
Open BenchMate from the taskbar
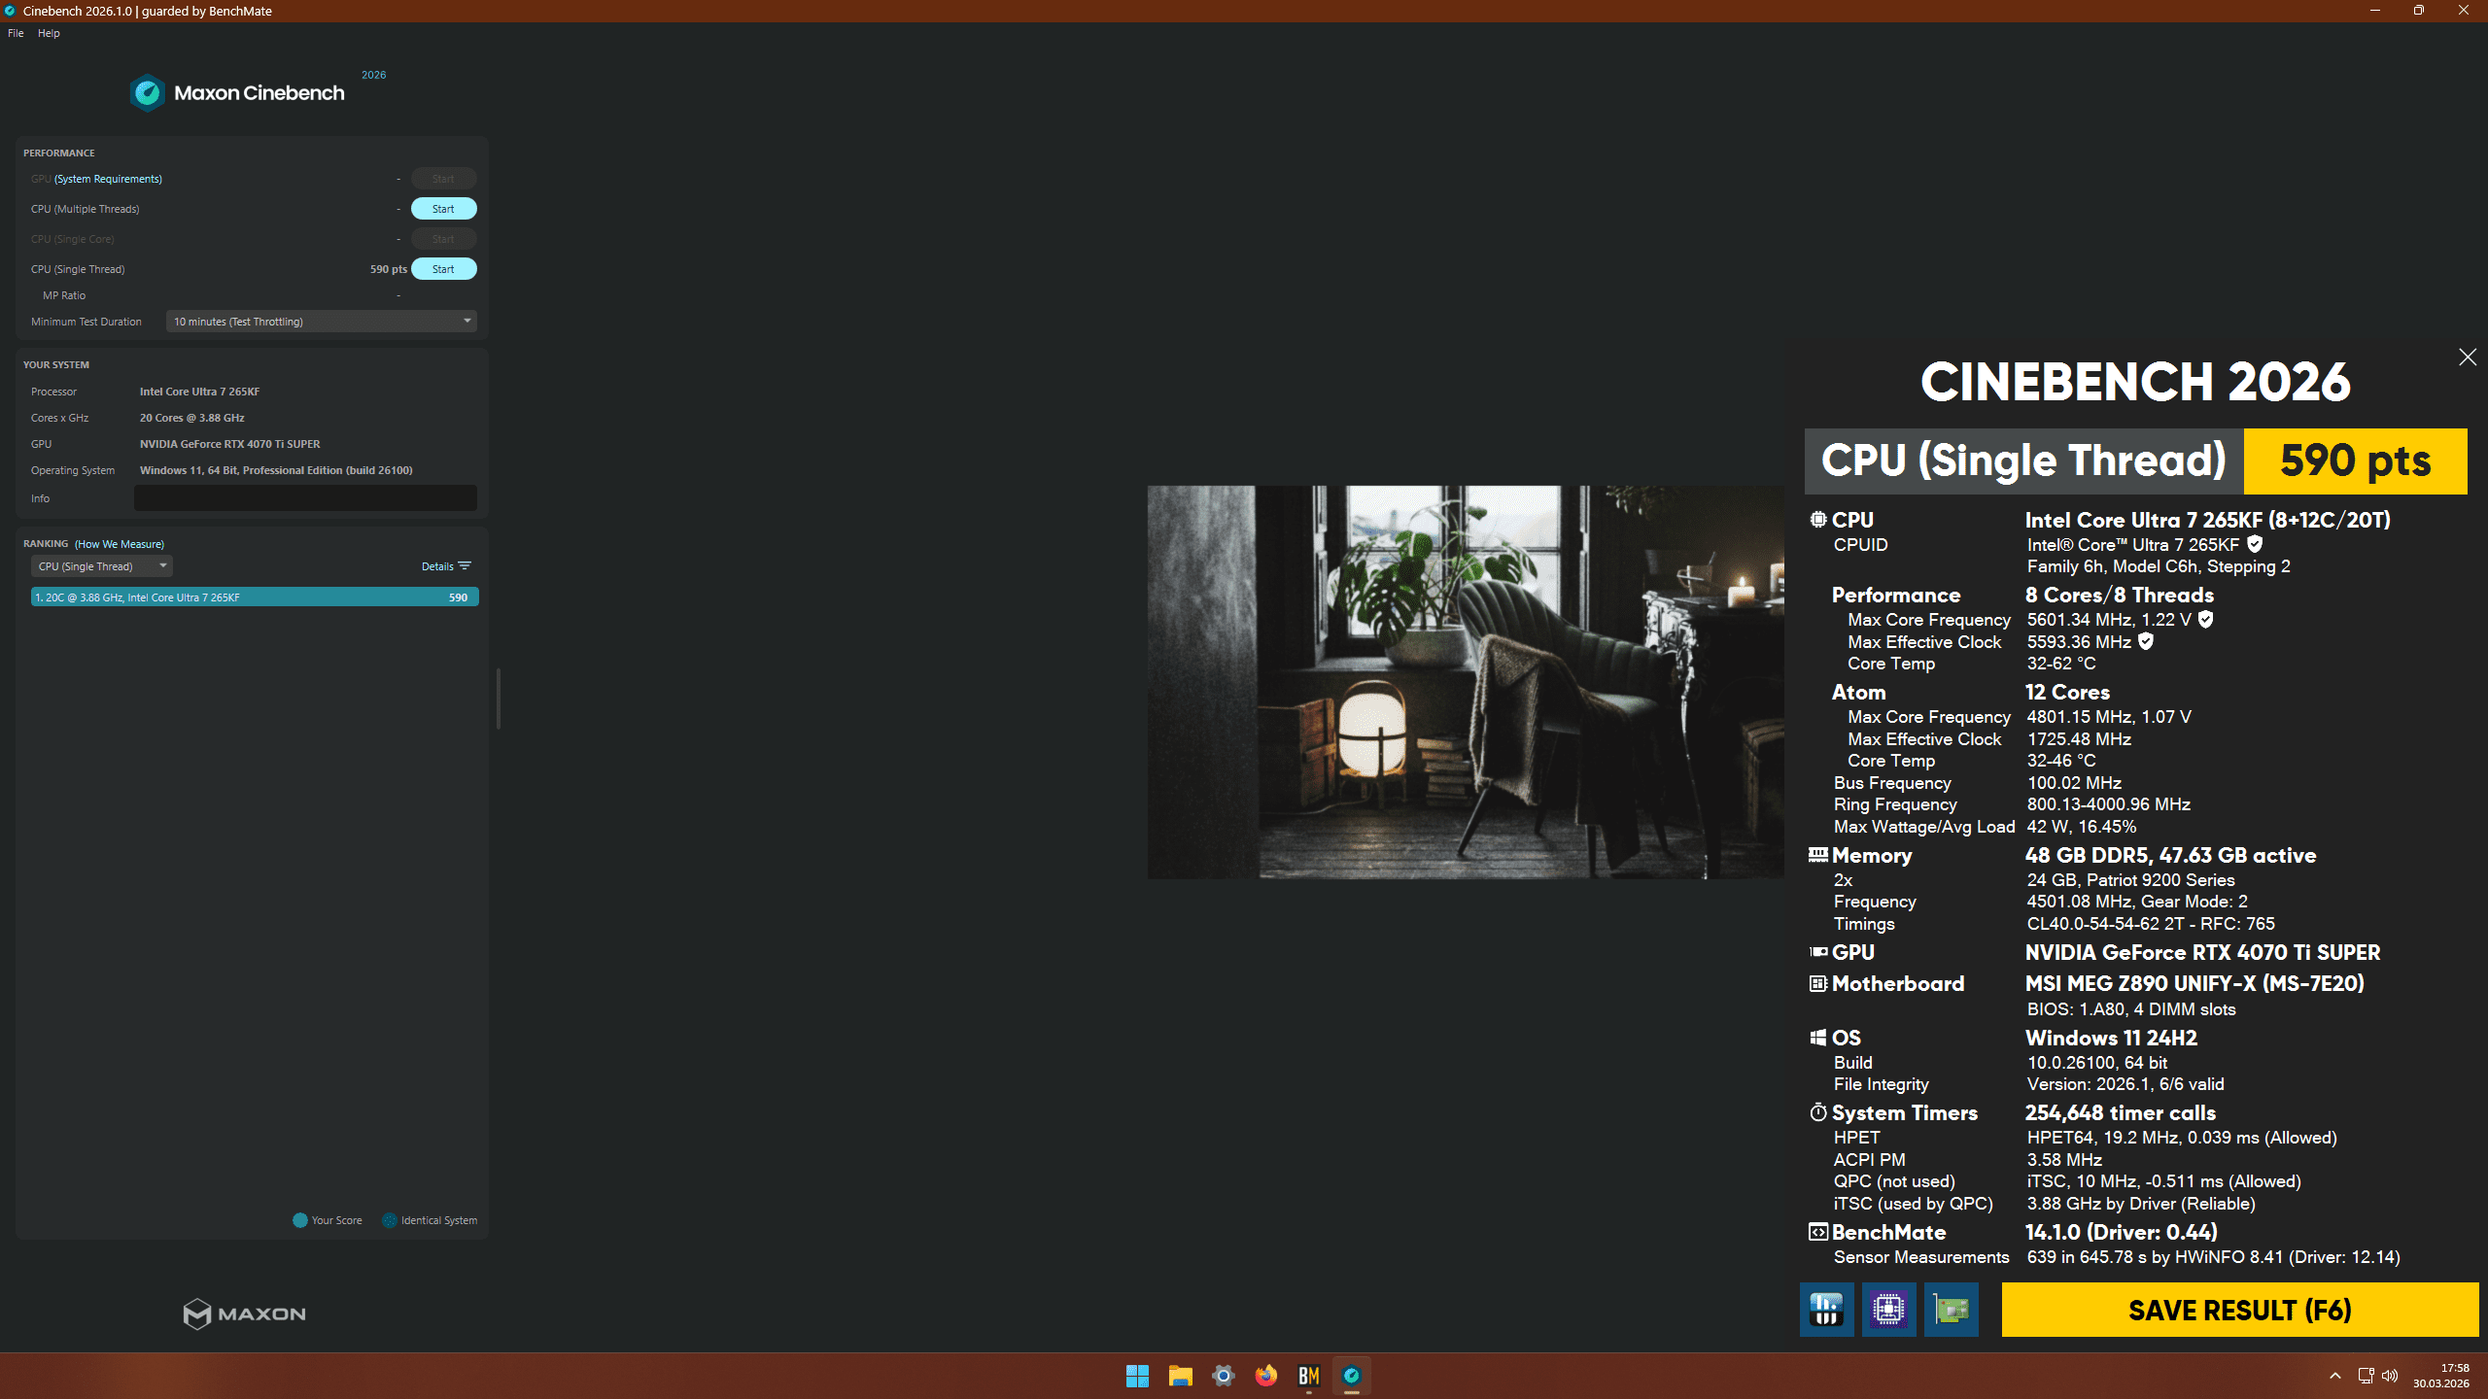pos(1307,1376)
